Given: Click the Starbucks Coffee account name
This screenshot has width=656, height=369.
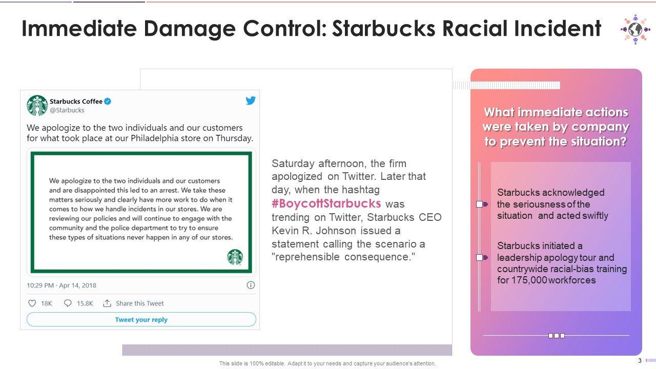Looking at the screenshot, I should click(76, 101).
